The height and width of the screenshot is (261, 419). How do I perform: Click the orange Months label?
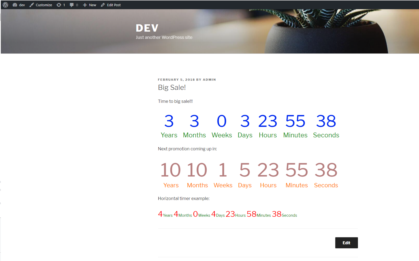[197, 185]
